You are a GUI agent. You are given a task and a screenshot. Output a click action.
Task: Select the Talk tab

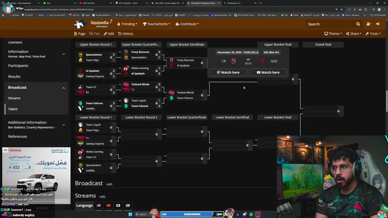point(94,34)
